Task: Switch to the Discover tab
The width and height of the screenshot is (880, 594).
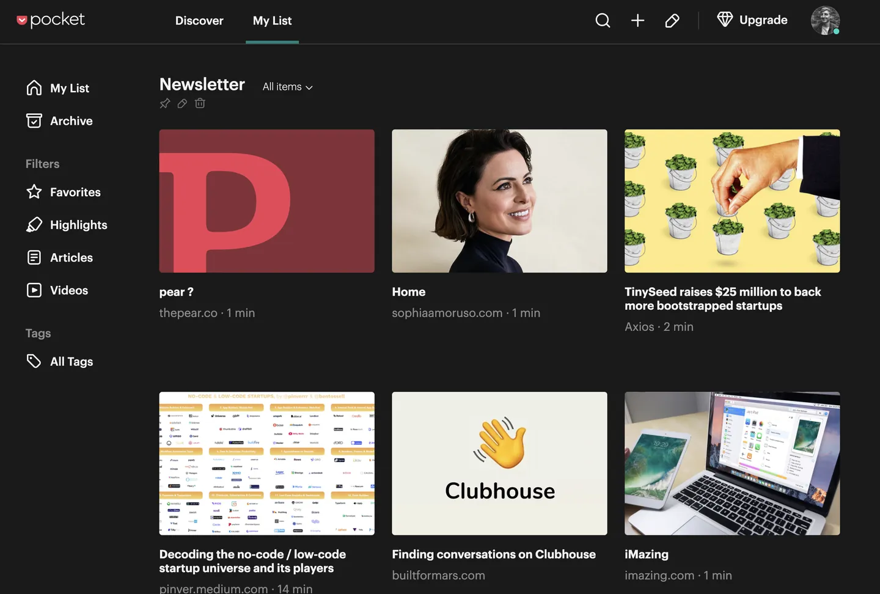Action: pos(199,21)
